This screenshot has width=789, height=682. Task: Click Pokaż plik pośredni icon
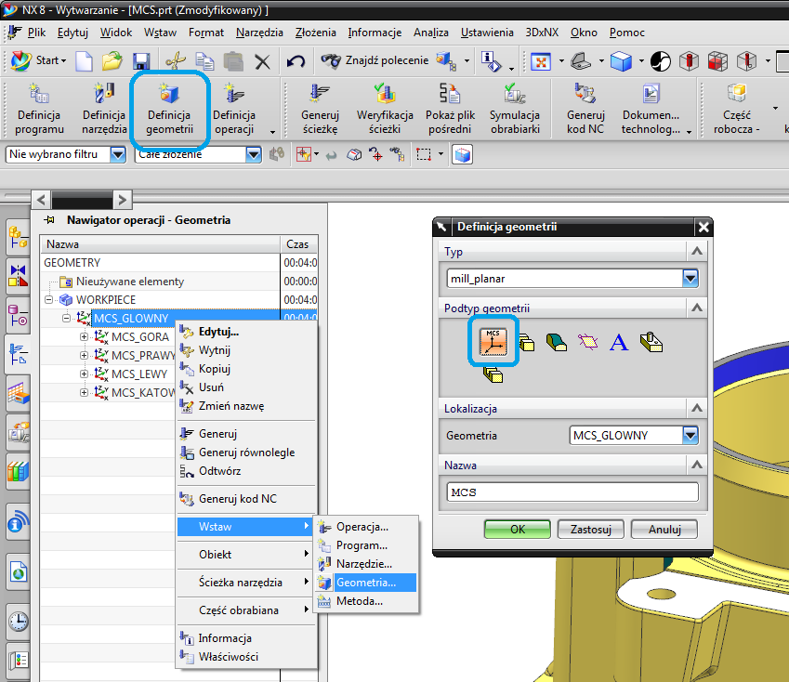coord(450,109)
